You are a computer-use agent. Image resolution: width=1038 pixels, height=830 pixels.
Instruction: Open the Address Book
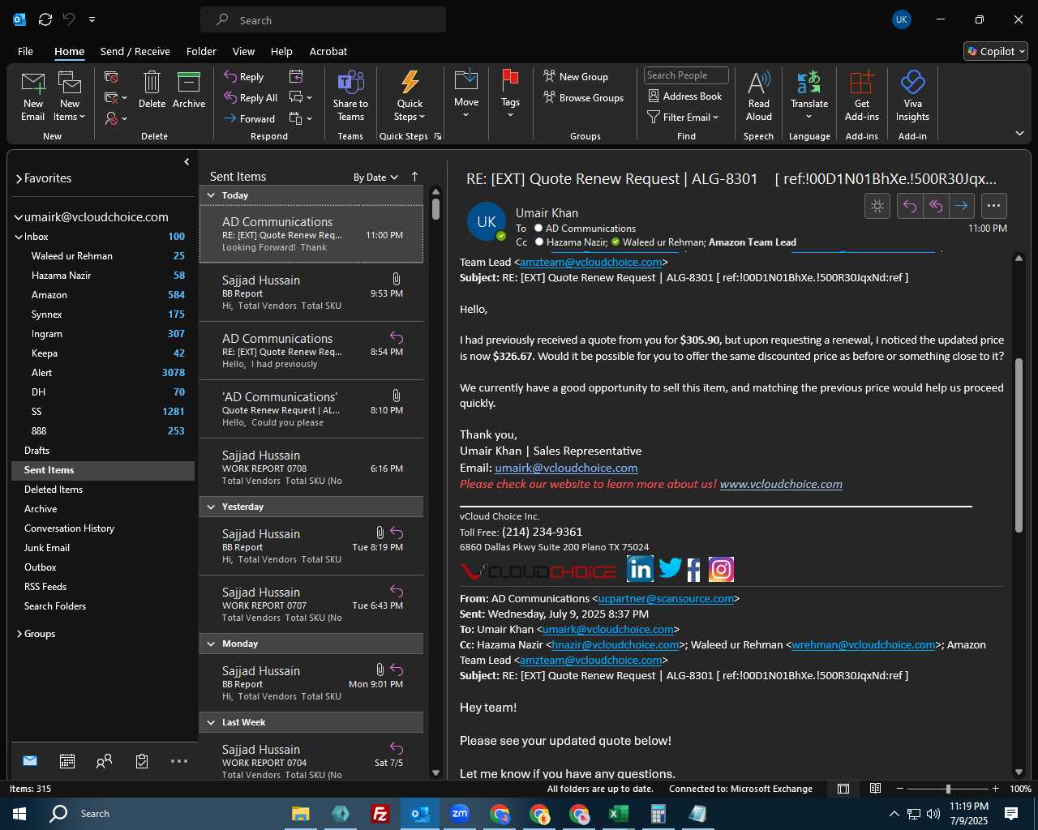(x=685, y=96)
